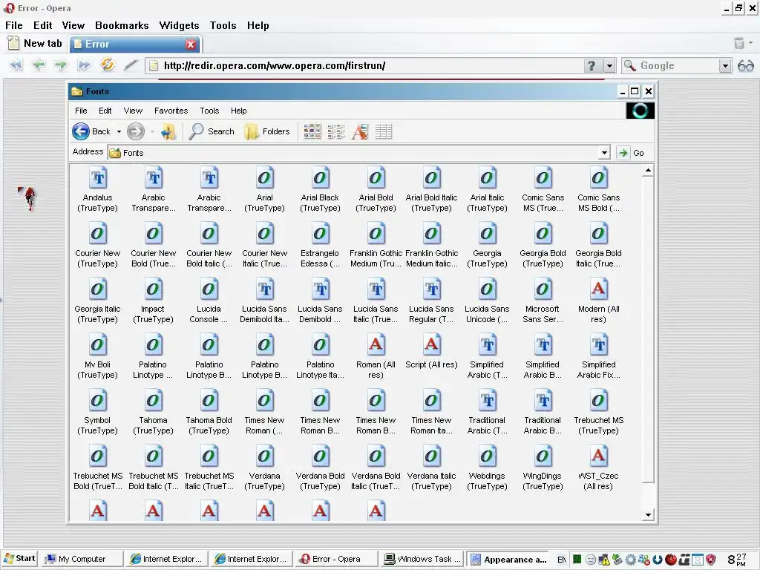
Task: Click the Start button
Action: pos(19,558)
